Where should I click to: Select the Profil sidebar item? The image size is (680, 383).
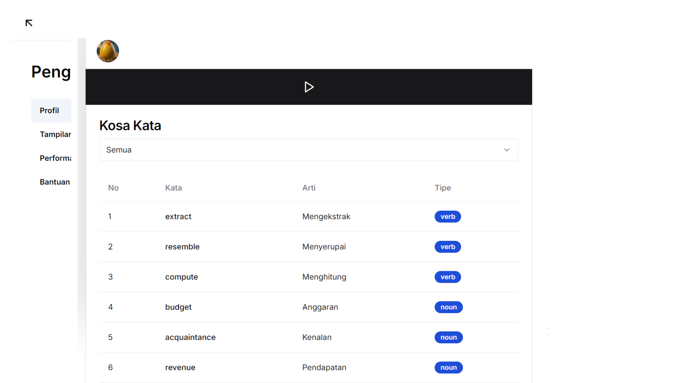50,111
